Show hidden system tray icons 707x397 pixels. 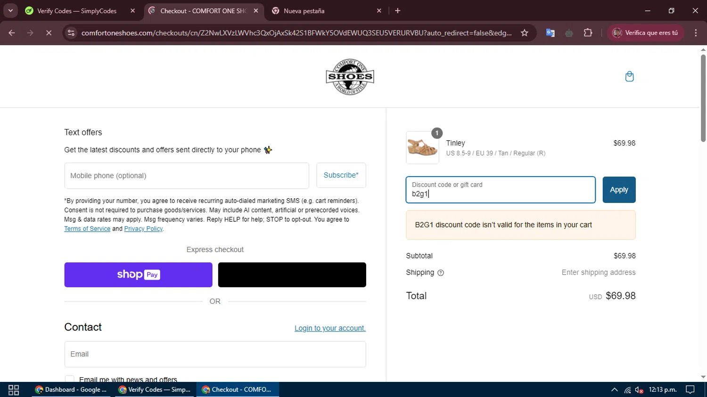(x=614, y=390)
